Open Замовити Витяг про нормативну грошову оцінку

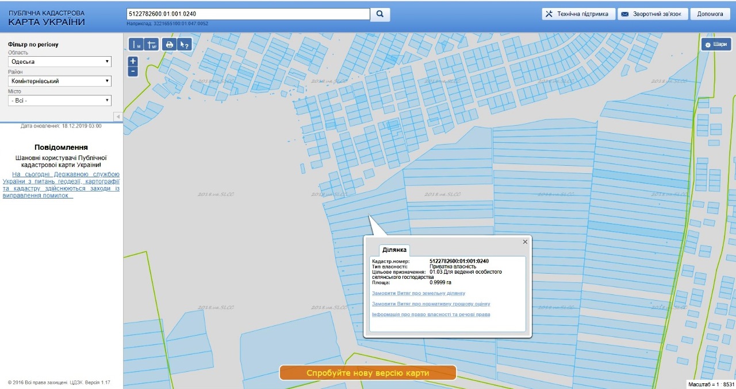point(431,304)
